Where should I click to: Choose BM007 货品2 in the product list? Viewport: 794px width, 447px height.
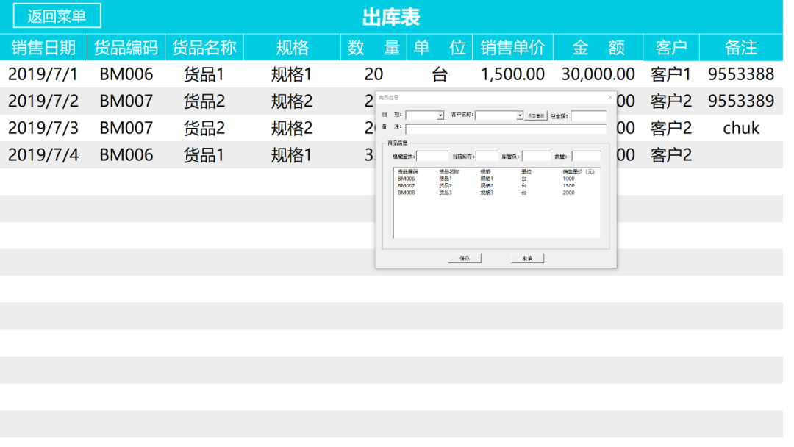(441, 186)
